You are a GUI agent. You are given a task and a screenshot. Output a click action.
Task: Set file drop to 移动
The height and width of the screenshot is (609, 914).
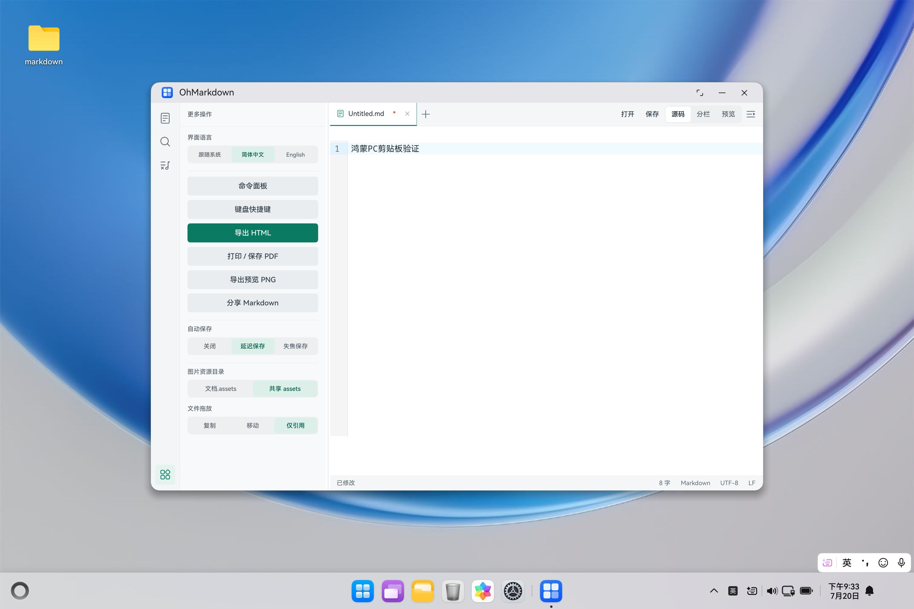pyautogui.click(x=253, y=426)
